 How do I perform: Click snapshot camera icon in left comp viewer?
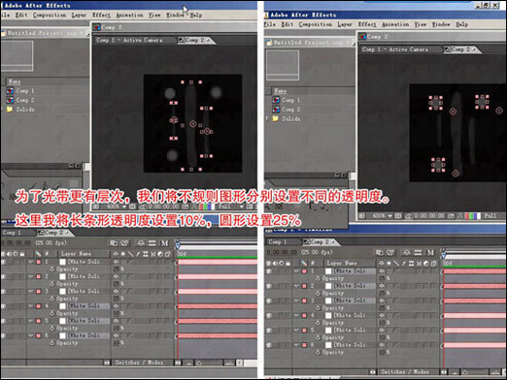click(185, 206)
